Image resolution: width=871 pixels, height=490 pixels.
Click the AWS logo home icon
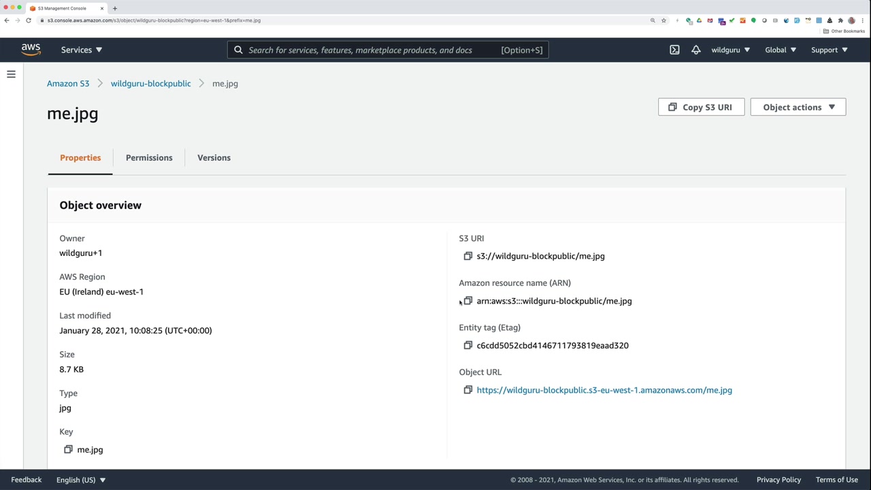31,50
